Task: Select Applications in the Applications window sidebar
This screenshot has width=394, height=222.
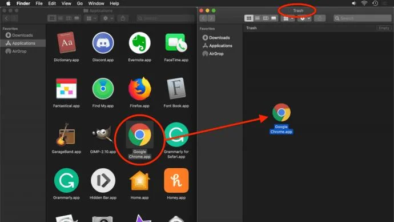Action: [x=23, y=43]
